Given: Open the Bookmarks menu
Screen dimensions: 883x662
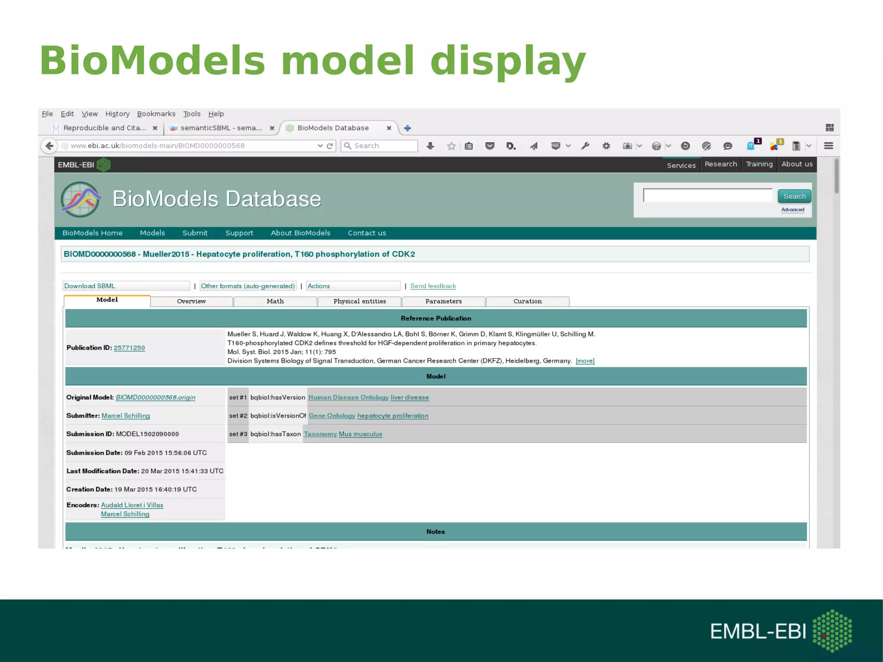Looking at the screenshot, I should tap(156, 114).
